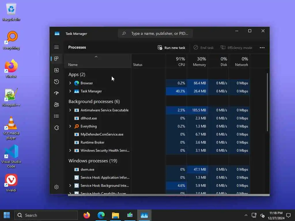Open Firefox from the taskbar
The height and width of the screenshot is (221, 295).
(x=86, y=215)
